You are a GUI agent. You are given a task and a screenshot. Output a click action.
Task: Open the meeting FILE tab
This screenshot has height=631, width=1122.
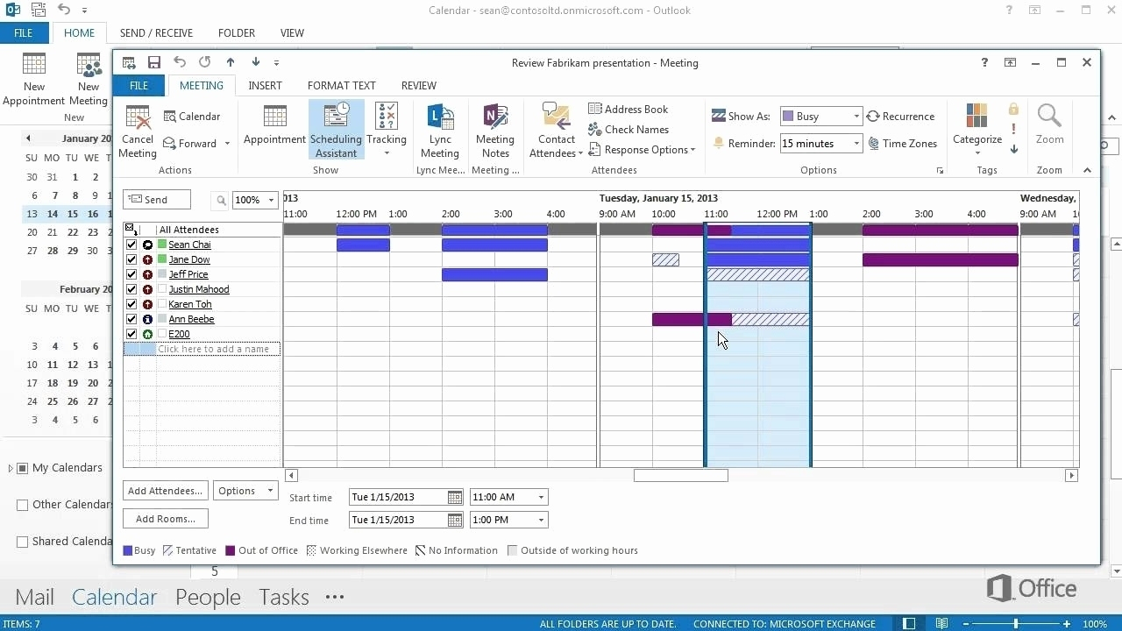point(138,85)
